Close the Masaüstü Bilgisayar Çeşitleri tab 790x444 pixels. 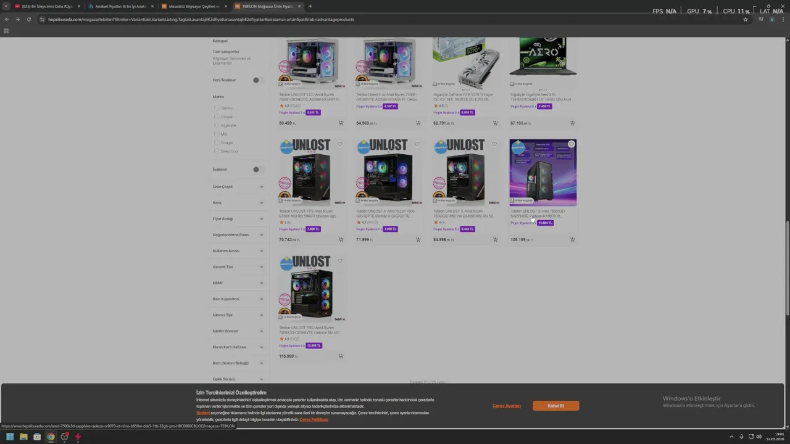[225, 6]
